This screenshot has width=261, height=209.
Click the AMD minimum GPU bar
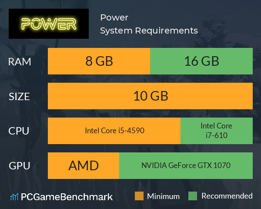pos(84,165)
